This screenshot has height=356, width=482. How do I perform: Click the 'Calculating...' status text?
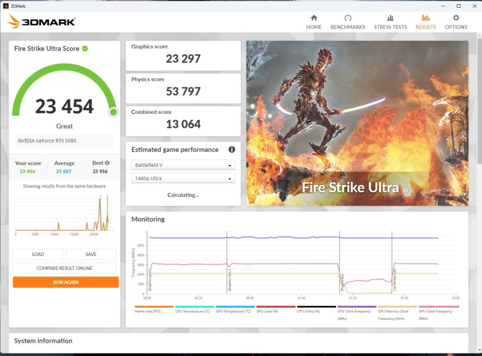coord(183,195)
